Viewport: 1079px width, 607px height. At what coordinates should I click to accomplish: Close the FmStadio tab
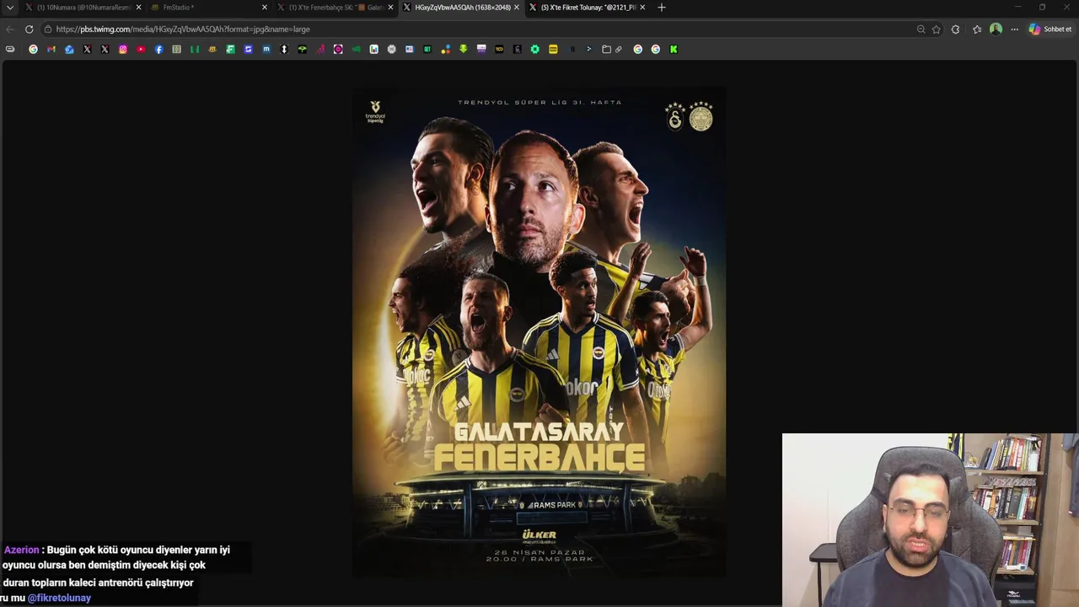[265, 8]
